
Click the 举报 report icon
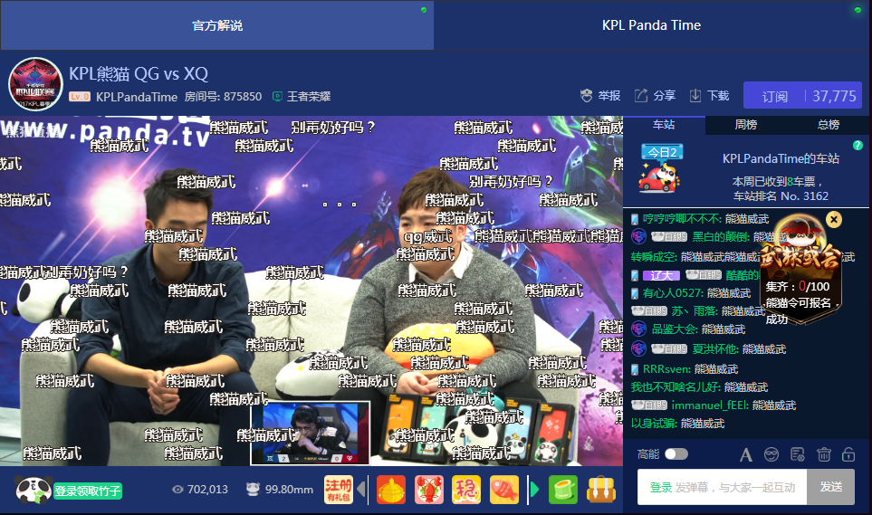point(587,96)
